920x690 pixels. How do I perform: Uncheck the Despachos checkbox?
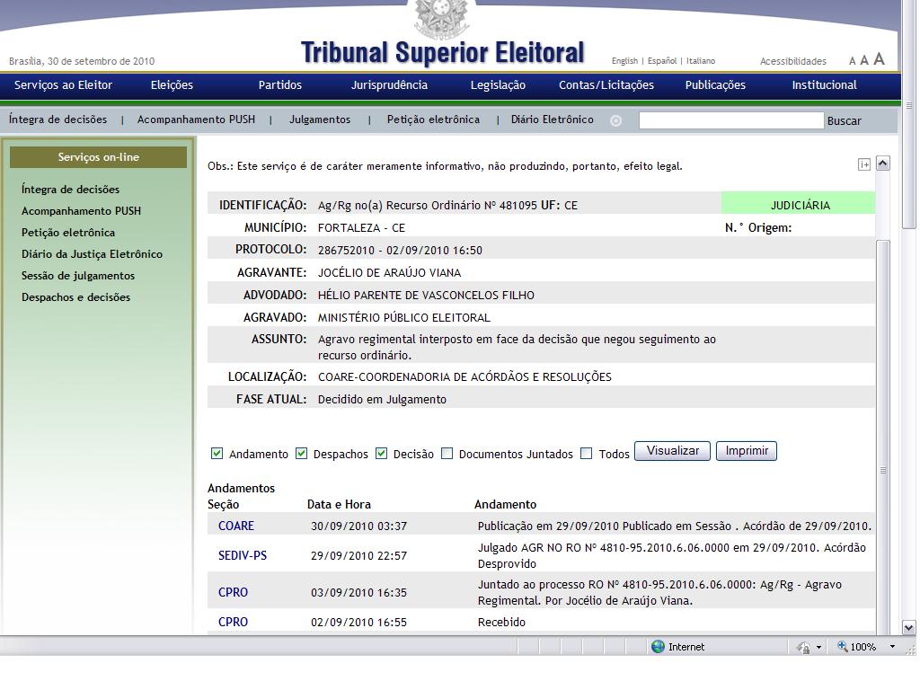302,454
